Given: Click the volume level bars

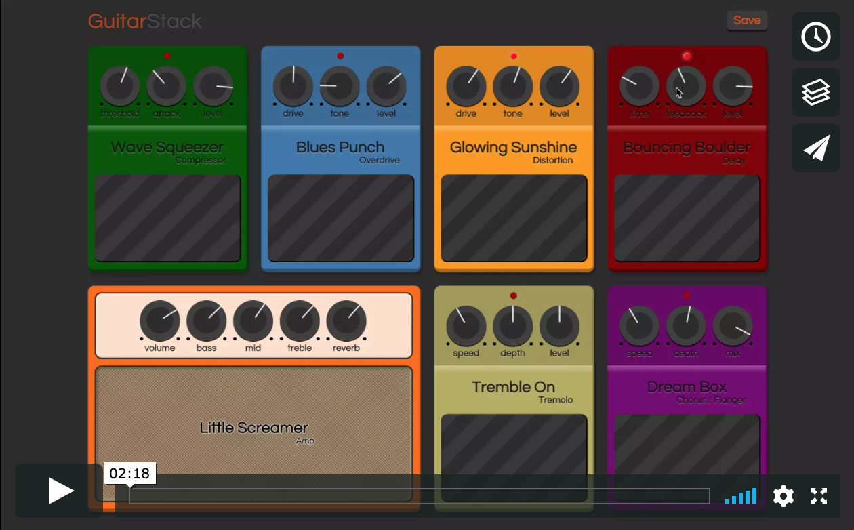Looking at the screenshot, I should point(740,497).
